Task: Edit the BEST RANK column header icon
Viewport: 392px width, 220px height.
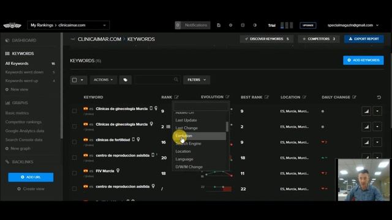Action: (267, 97)
